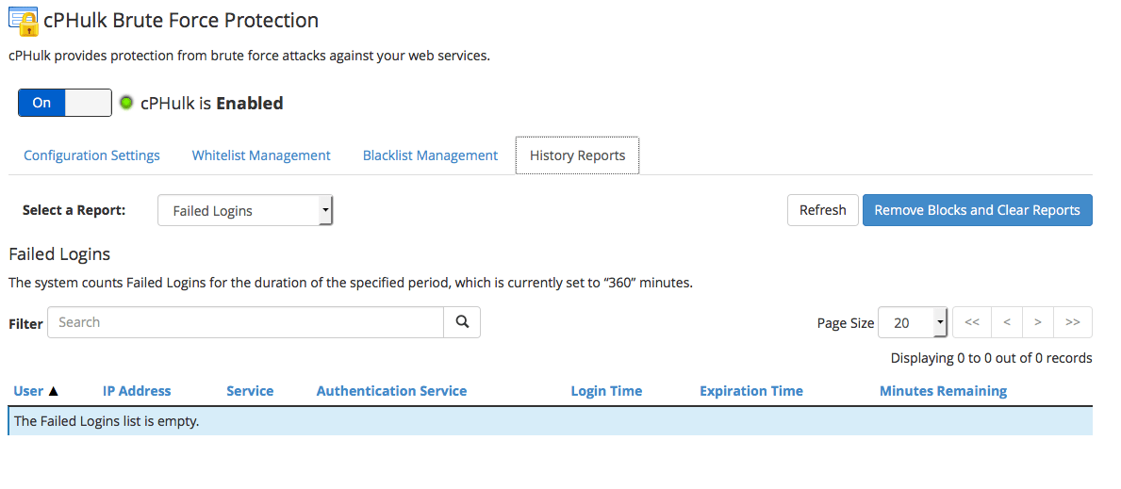This screenshot has width=1121, height=489.
Task: Switch to Whitelist Management tab
Action: click(261, 155)
